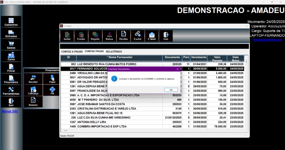Close the Scannear Documento dialog
The width and height of the screenshot is (285, 150).
point(178,69)
